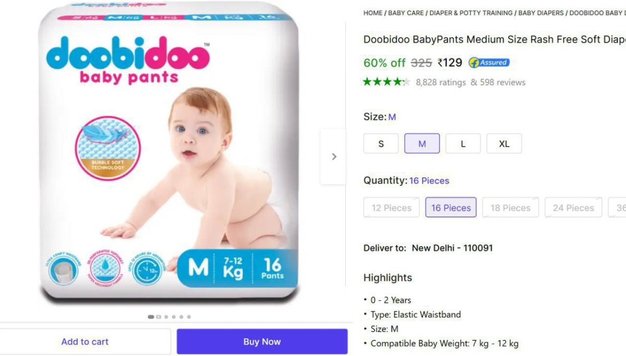Click the Assured badge icon
This screenshot has width=626, height=356.
tap(489, 63)
